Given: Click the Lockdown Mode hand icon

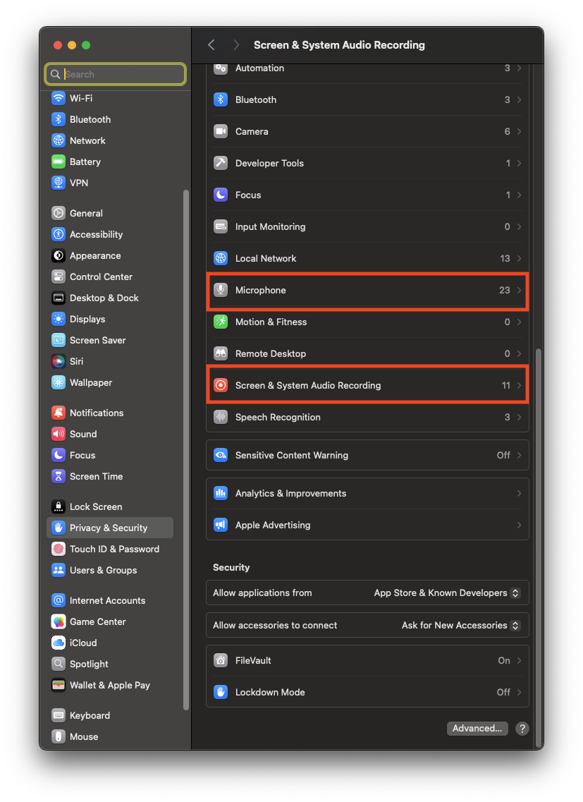Looking at the screenshot, I should click(x=221, y=692).
